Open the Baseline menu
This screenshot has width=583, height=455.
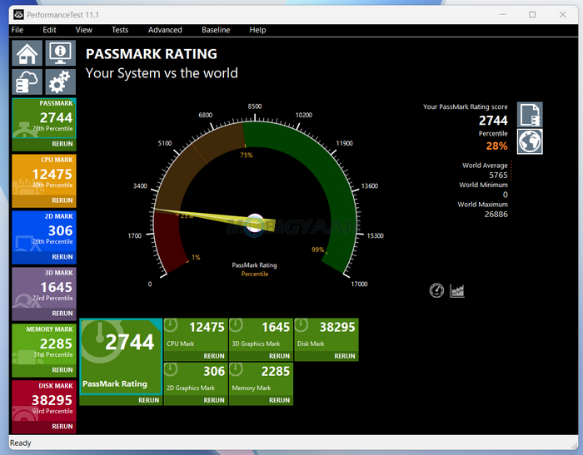coord(216,30)
